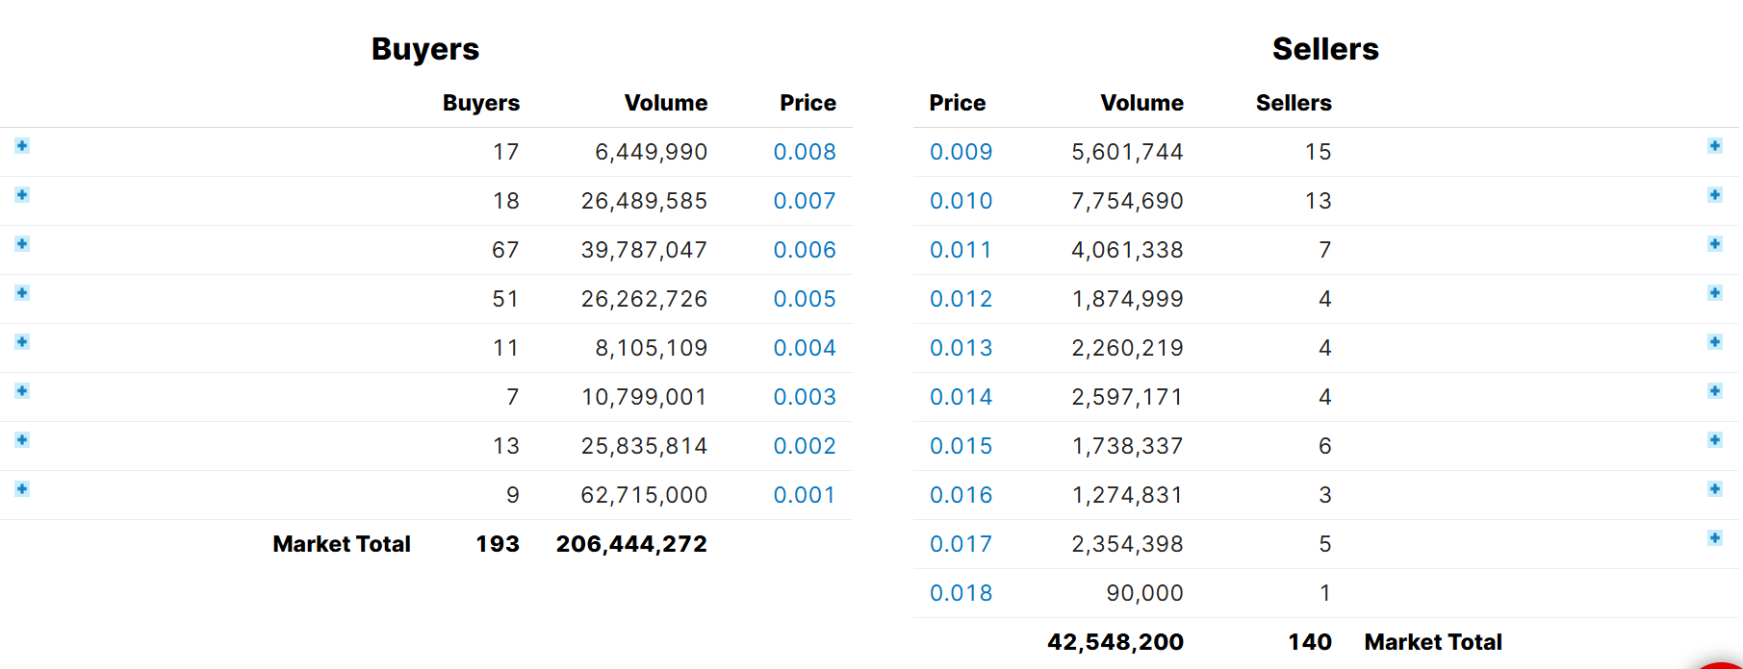
Task: Click plus icon for sellers at 0.012
Action: point(1714,293)
